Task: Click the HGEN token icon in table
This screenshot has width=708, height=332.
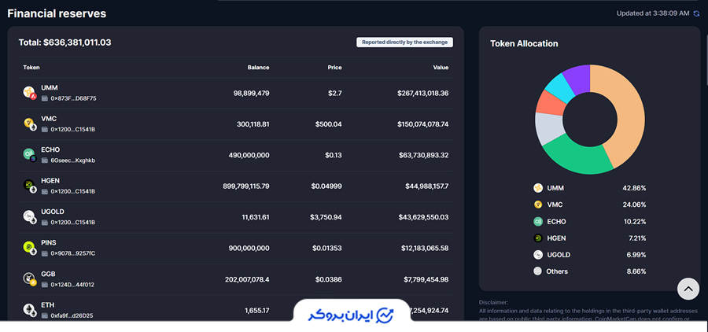Action: 30,186
